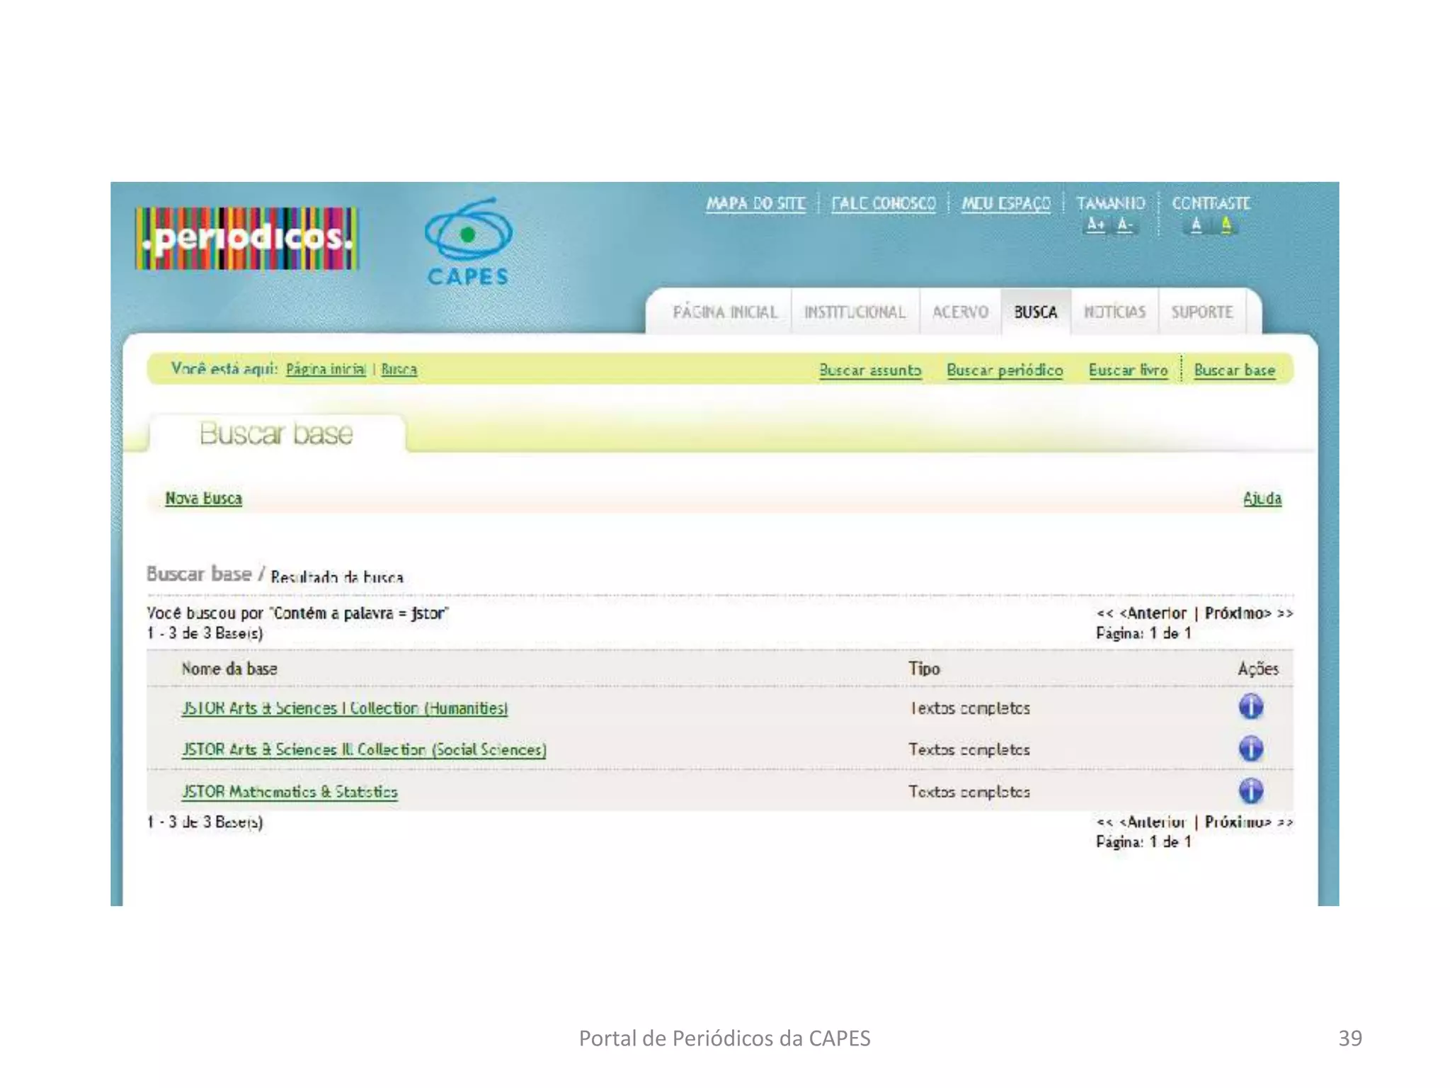Enable high contrast yellow A icon

click(1226, 225)
